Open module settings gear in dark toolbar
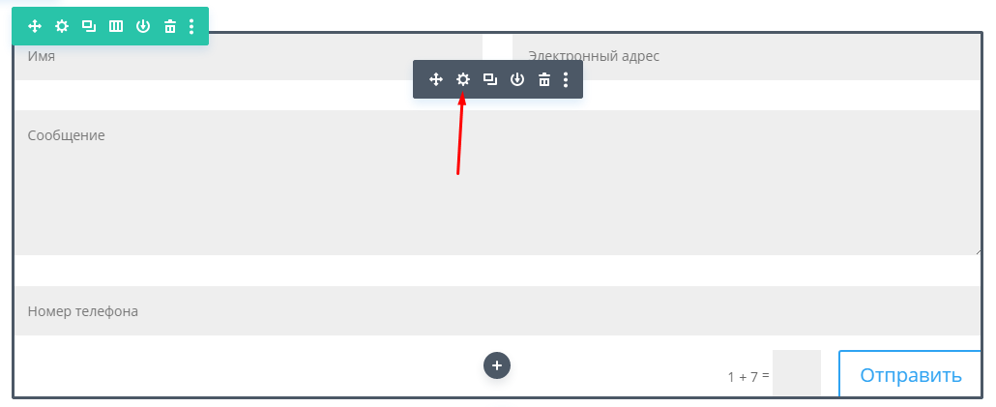 click(x=463, y=79)
